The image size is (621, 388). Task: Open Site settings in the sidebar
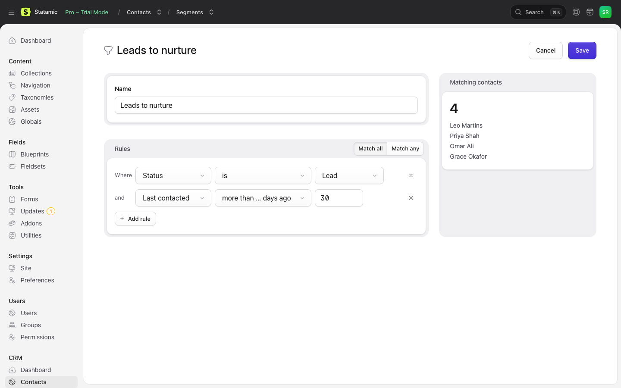click(x=26, y=268)
